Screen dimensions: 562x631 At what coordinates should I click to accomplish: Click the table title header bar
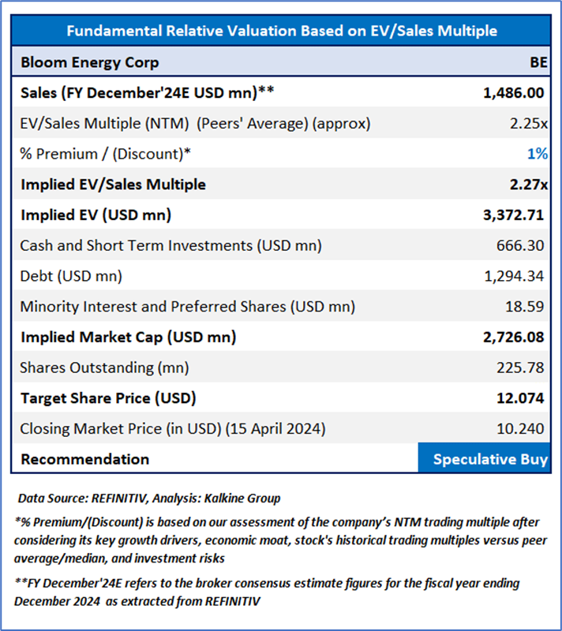pyautogui.click(x=281, y=31)
